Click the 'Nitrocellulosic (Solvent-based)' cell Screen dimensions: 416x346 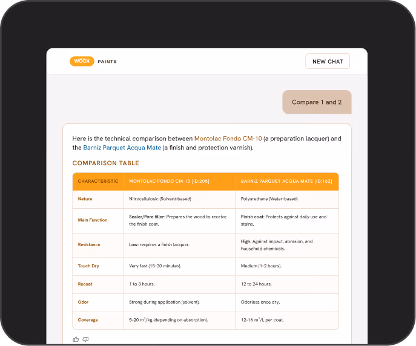pos(180,199)
